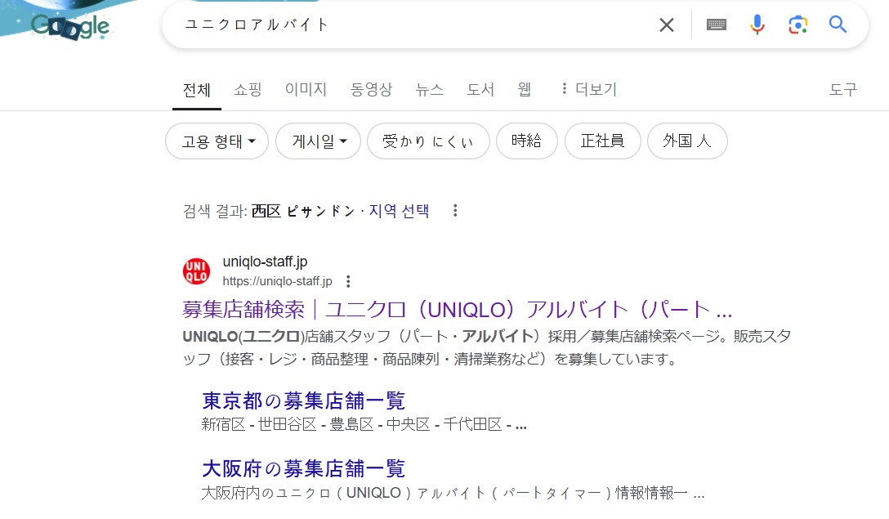Viewport: 889px width, 519px height.
Task: Apply the 時給 filter chip
Action: [x=527, y=141]
